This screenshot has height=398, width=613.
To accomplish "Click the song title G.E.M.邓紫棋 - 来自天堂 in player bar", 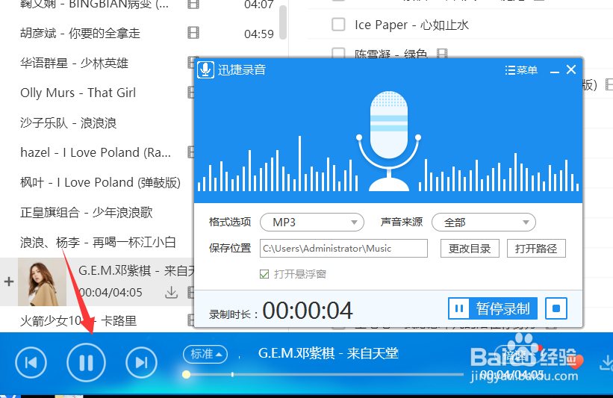I will (328, 353).
